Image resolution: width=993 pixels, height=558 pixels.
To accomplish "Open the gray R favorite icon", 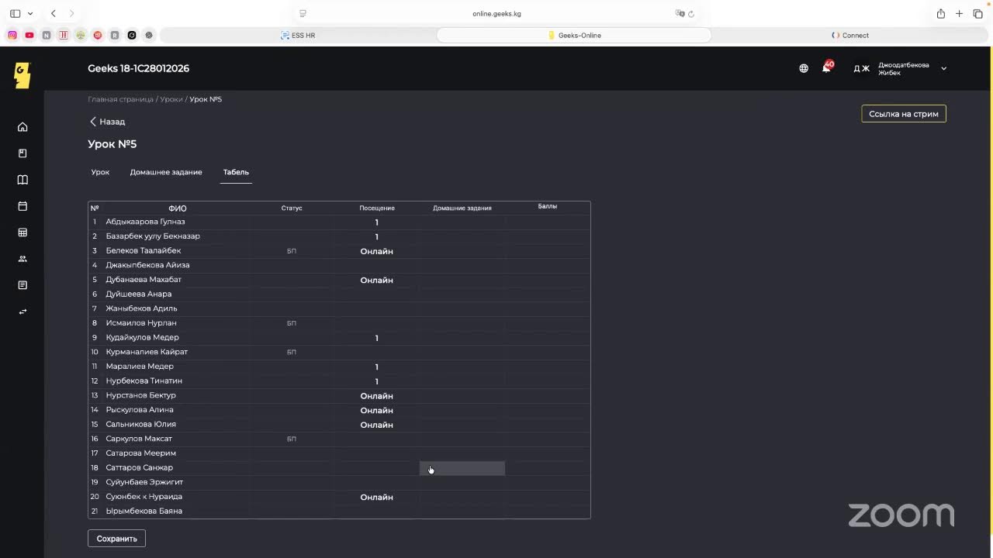I will pyautogui.click(x=115, y=35).
